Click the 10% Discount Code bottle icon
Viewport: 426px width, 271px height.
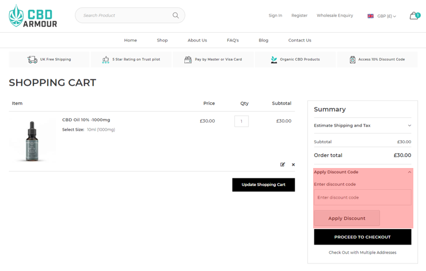click(352, 59)
